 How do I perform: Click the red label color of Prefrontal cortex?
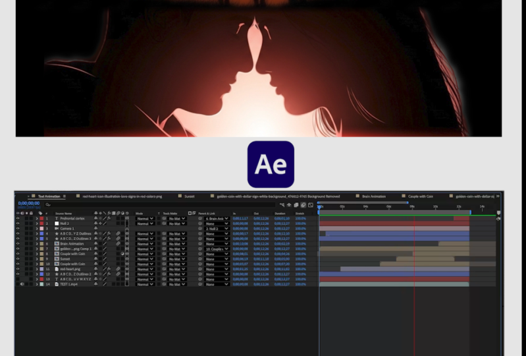[x=41, y=218]
